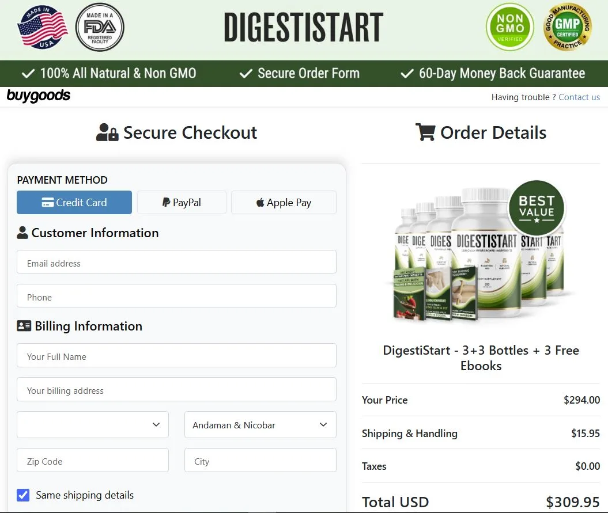Image resolution: width=608 pixels, height=513 pixels.
Task: Click the Best Value badge on product image
Action: [537, 208]
